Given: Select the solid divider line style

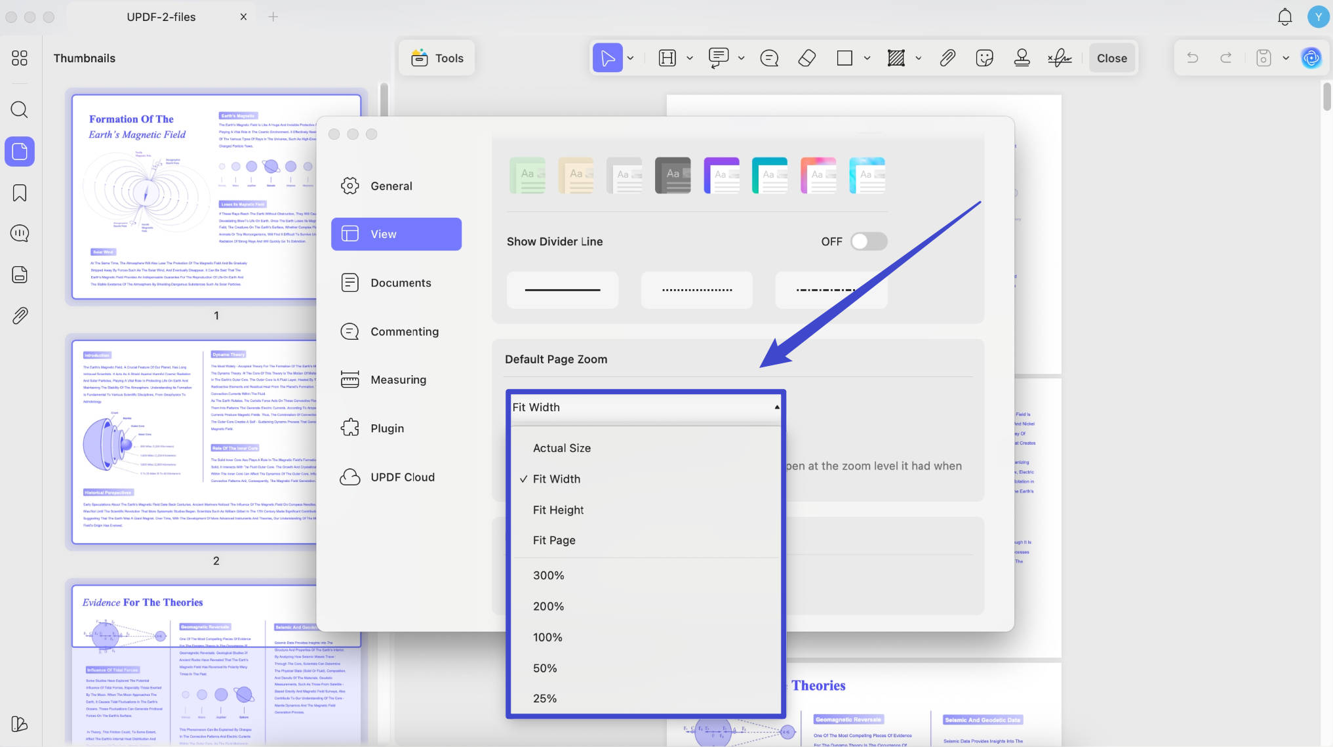Looking at the screenshot, I should (563, 290).
